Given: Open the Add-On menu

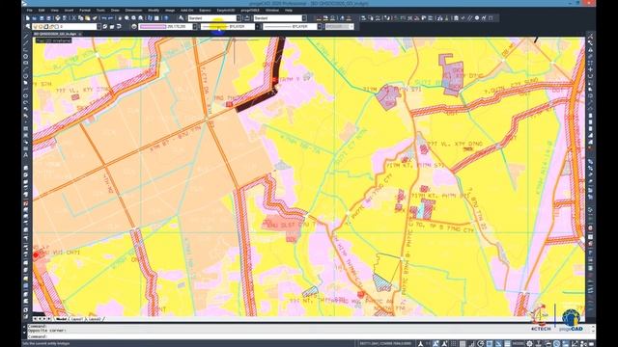Looking at the screenshot, I should pyautogui.click(x=186, y=11).
